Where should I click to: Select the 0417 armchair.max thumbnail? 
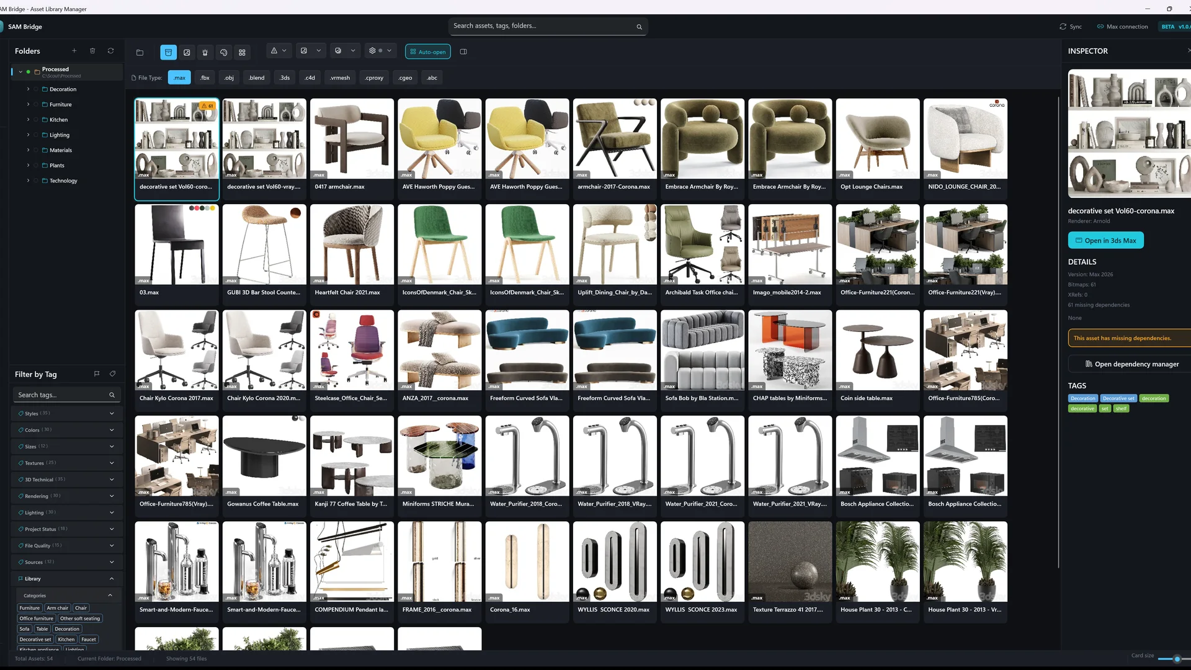(x=352, y=138)
